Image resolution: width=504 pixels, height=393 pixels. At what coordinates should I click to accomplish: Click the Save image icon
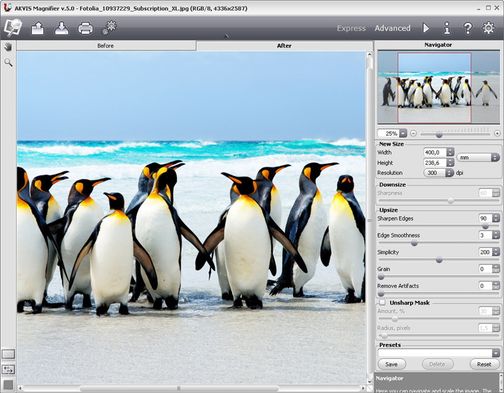61,28
